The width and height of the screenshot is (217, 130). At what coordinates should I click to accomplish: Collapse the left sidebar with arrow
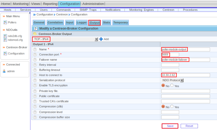(30, 13)
